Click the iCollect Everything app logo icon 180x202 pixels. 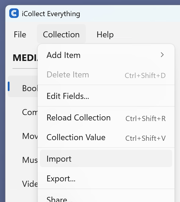point(14,13)
